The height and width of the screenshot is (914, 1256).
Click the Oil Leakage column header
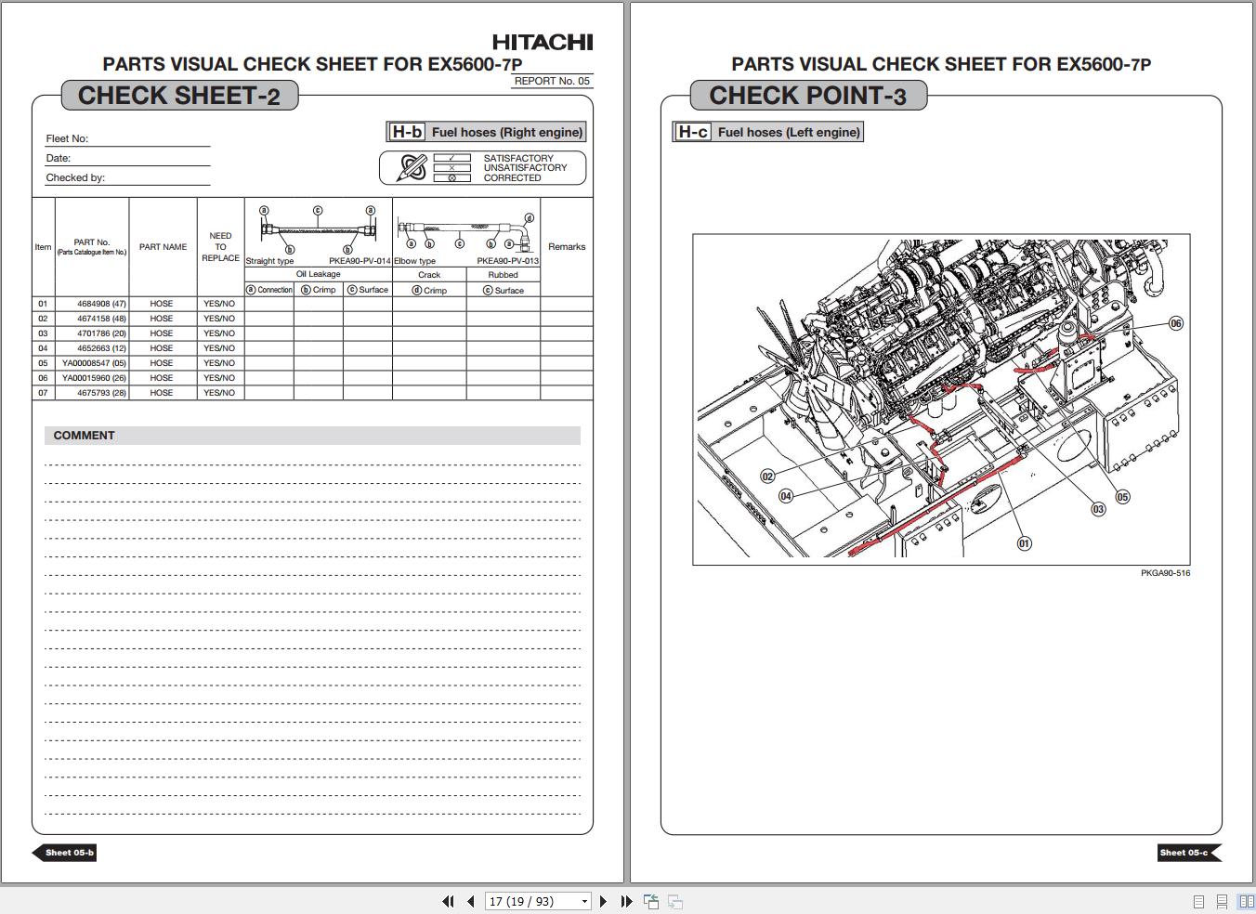coord(318,274)
